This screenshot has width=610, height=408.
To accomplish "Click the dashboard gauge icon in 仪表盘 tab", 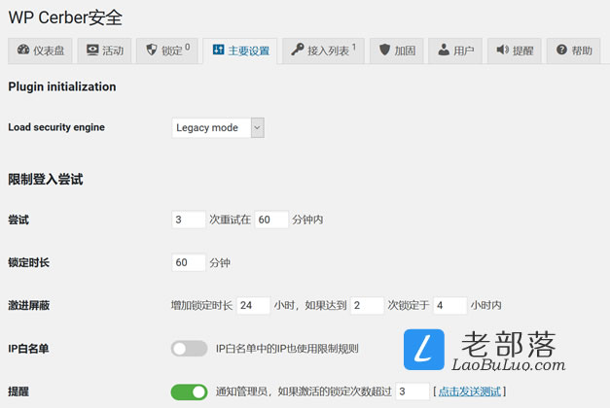I will point(23,50).
